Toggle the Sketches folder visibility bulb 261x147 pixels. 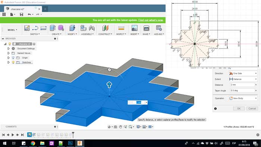point(13,62)
